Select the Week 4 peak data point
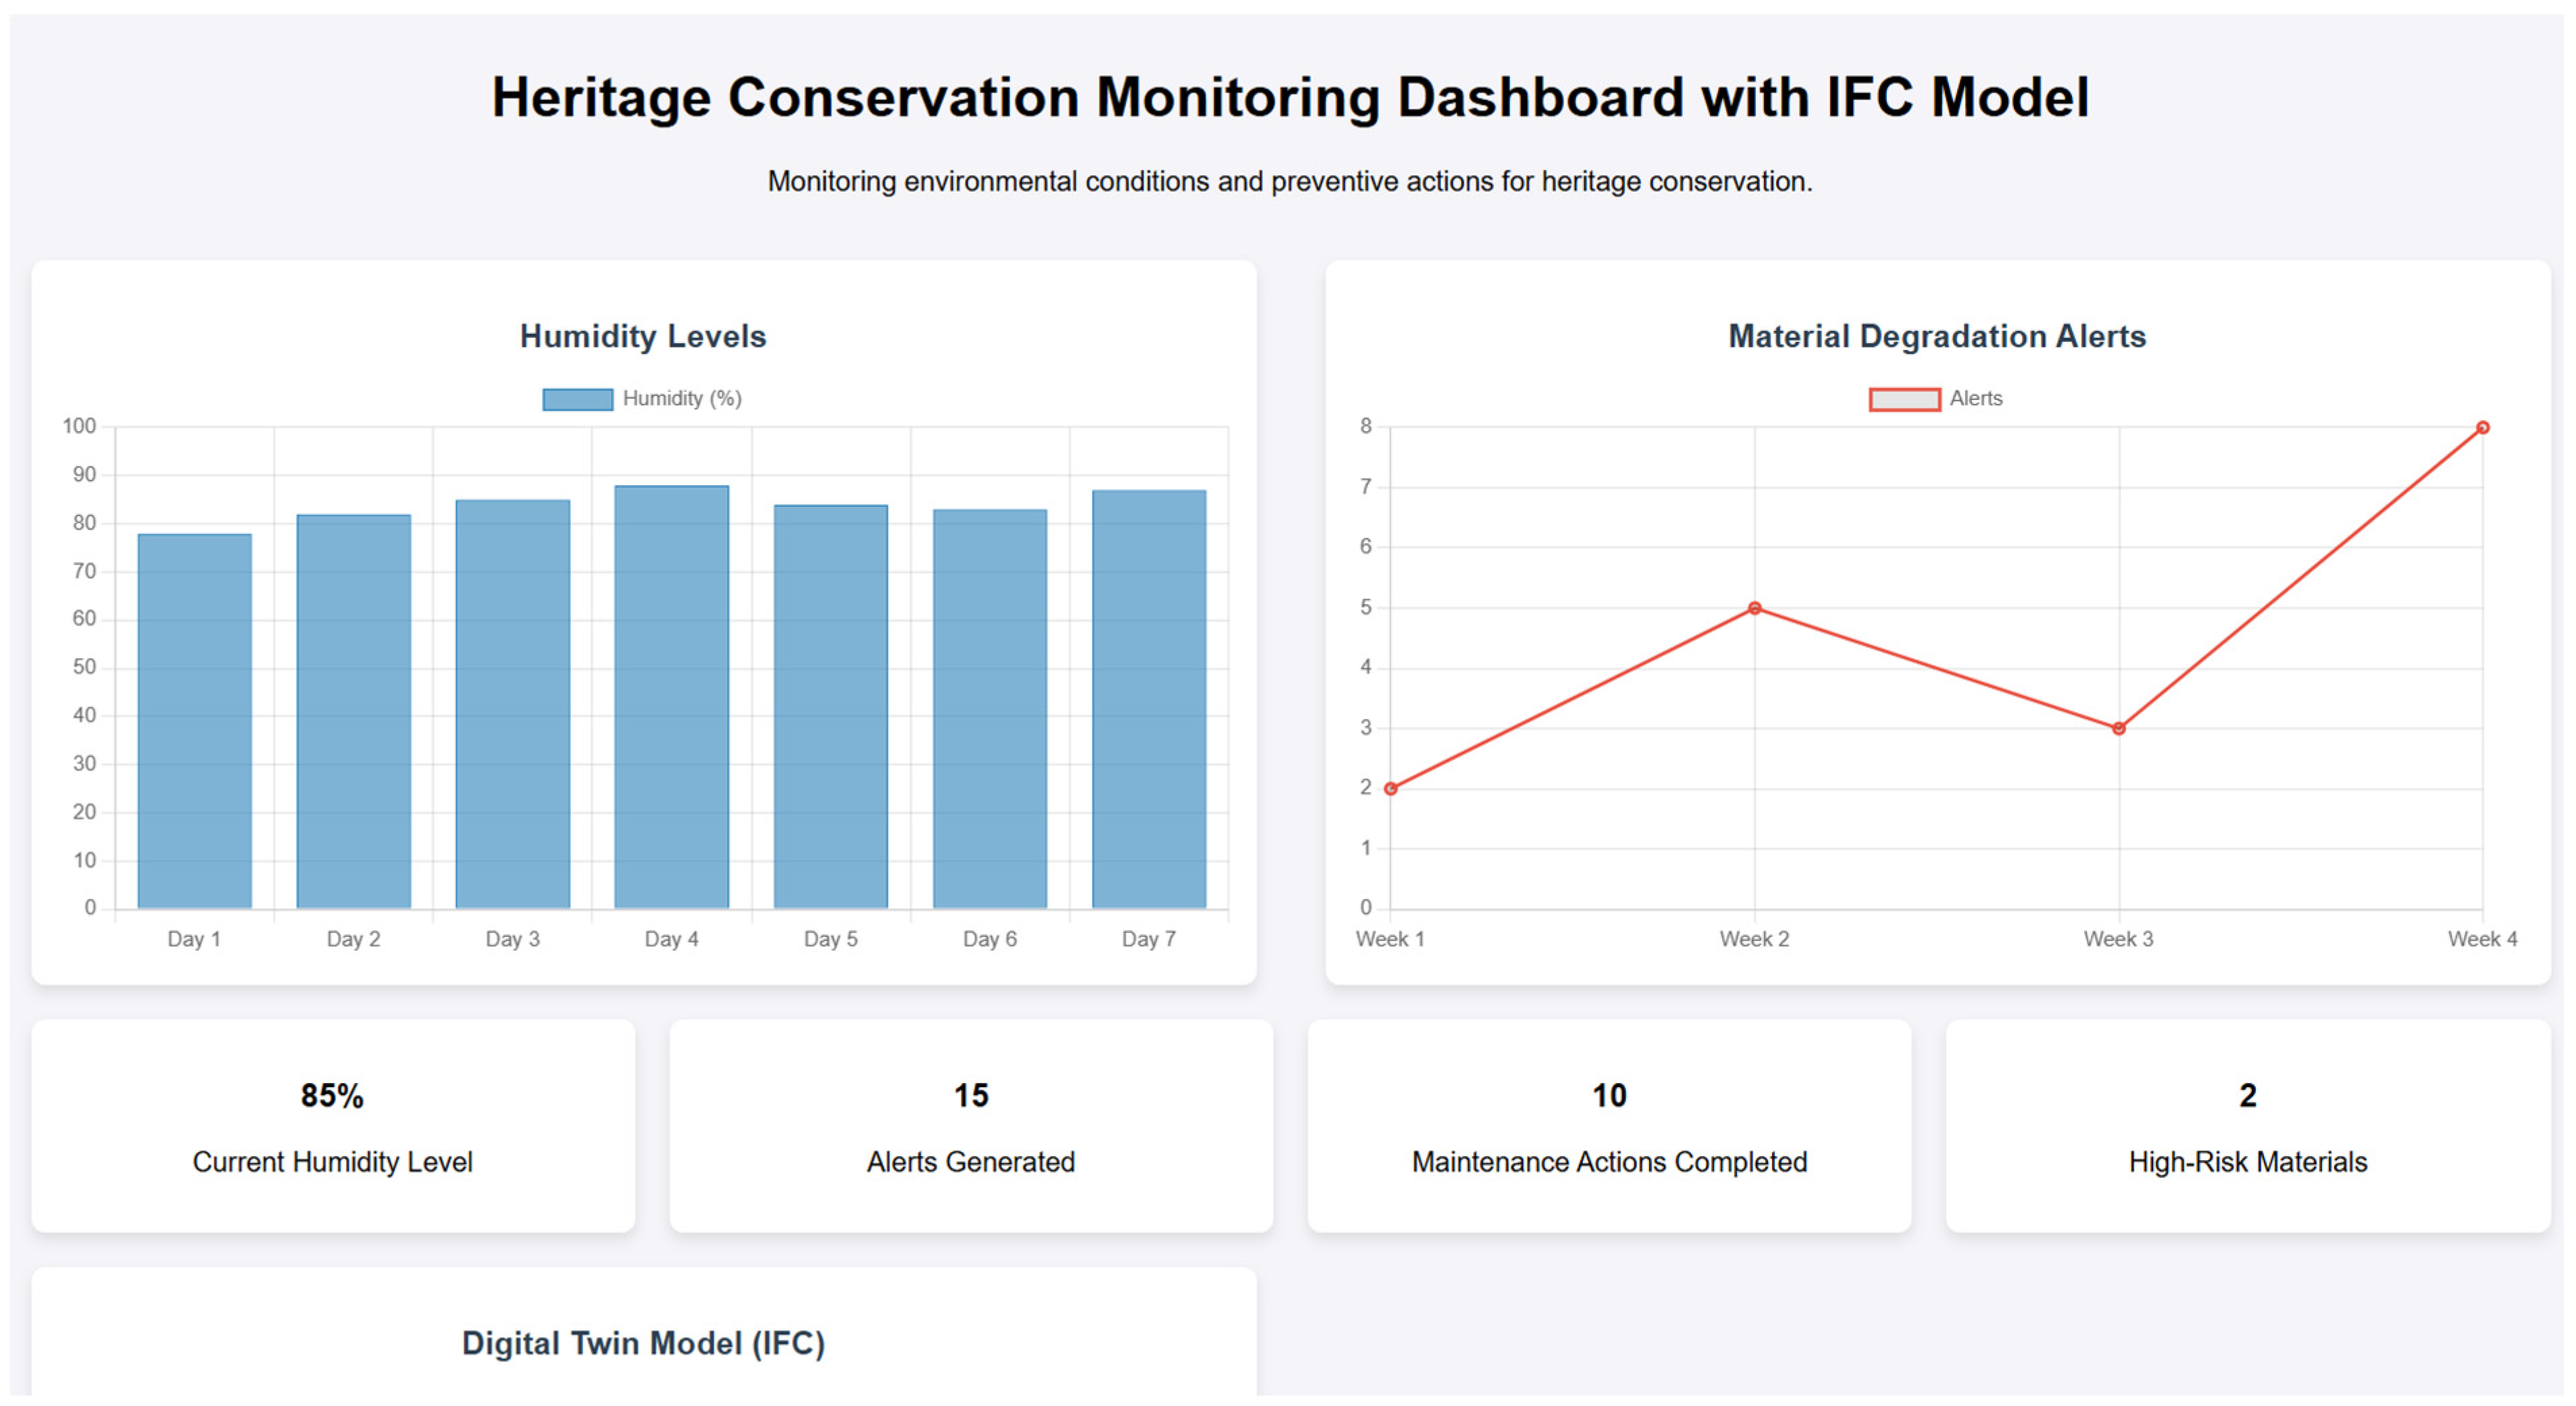Image resolution: width=2576 pixels, height=1406 pixels. (x=2482, y=428)
